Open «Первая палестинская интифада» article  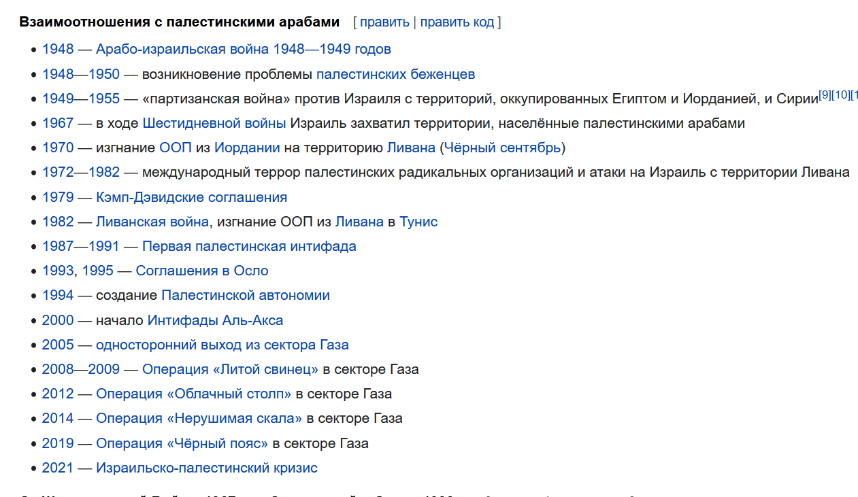tap(249, 246)
